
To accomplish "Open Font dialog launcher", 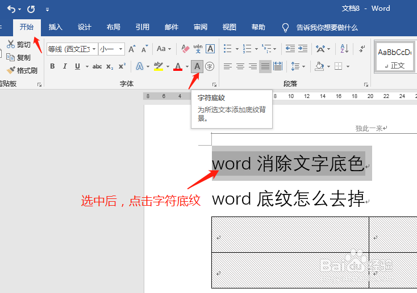I will [x=214, y=84].
